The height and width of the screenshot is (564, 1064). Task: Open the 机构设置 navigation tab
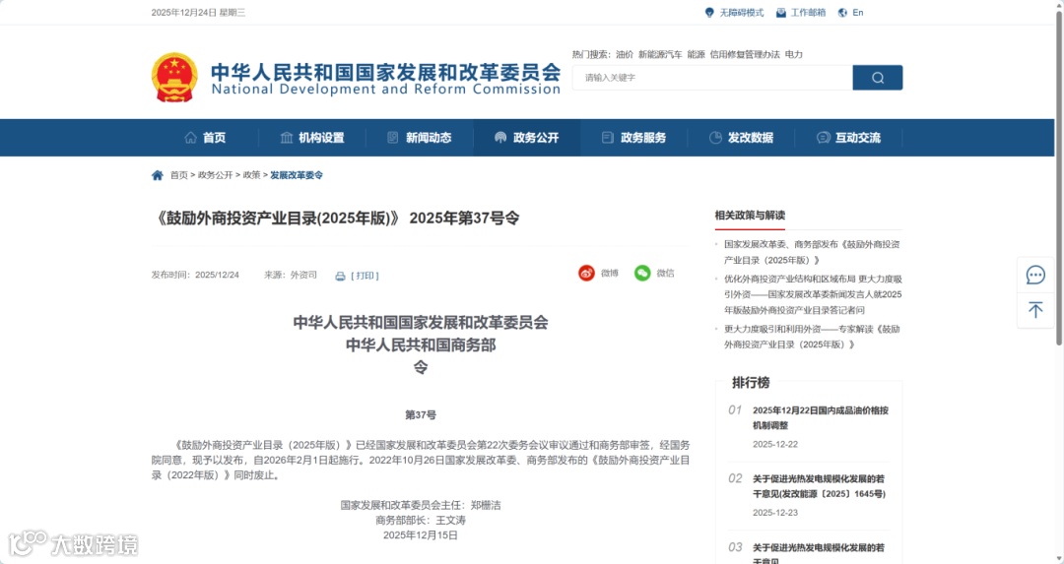point(312,138)
